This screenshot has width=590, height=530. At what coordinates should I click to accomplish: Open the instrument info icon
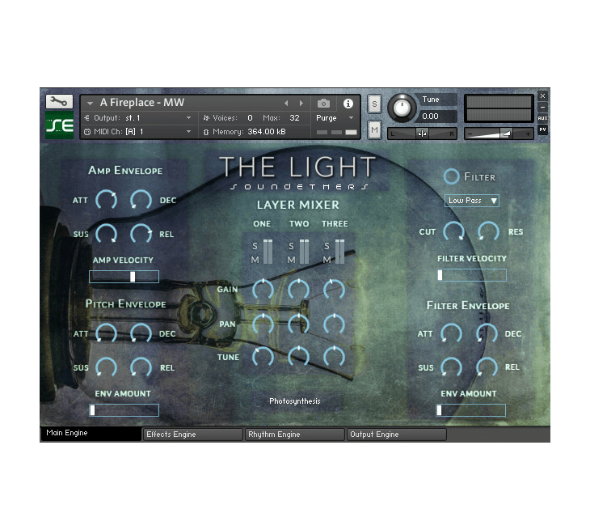(x=348, y=104)
